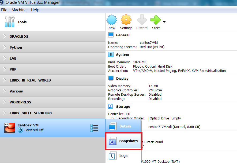Open the File menu
Viewport: 237px width, 163px height.
click(x=4, y=10)
